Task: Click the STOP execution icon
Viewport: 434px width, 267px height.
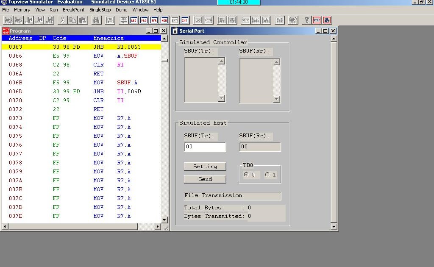Action: pos(317,19)
